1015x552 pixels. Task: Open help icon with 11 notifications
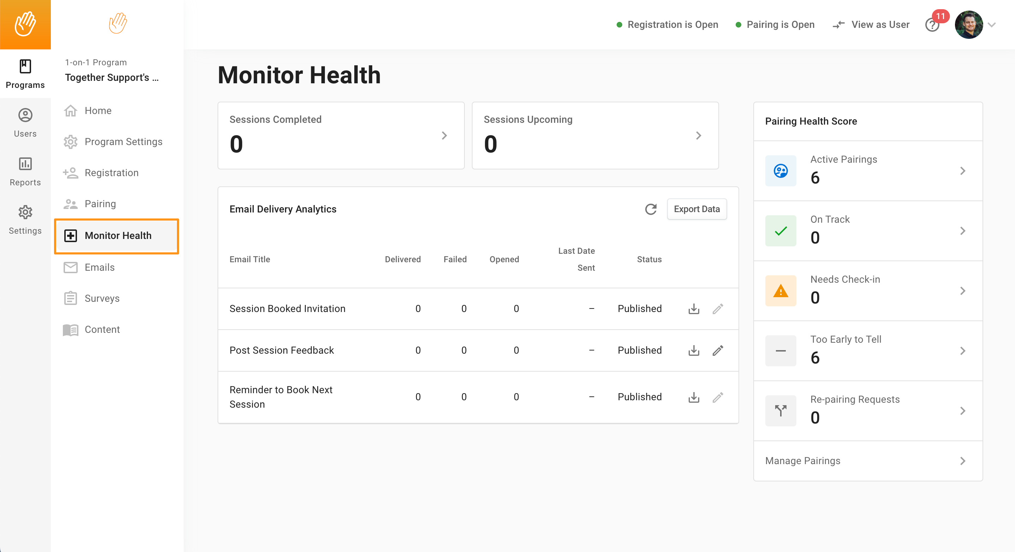[x=932, y=25]
